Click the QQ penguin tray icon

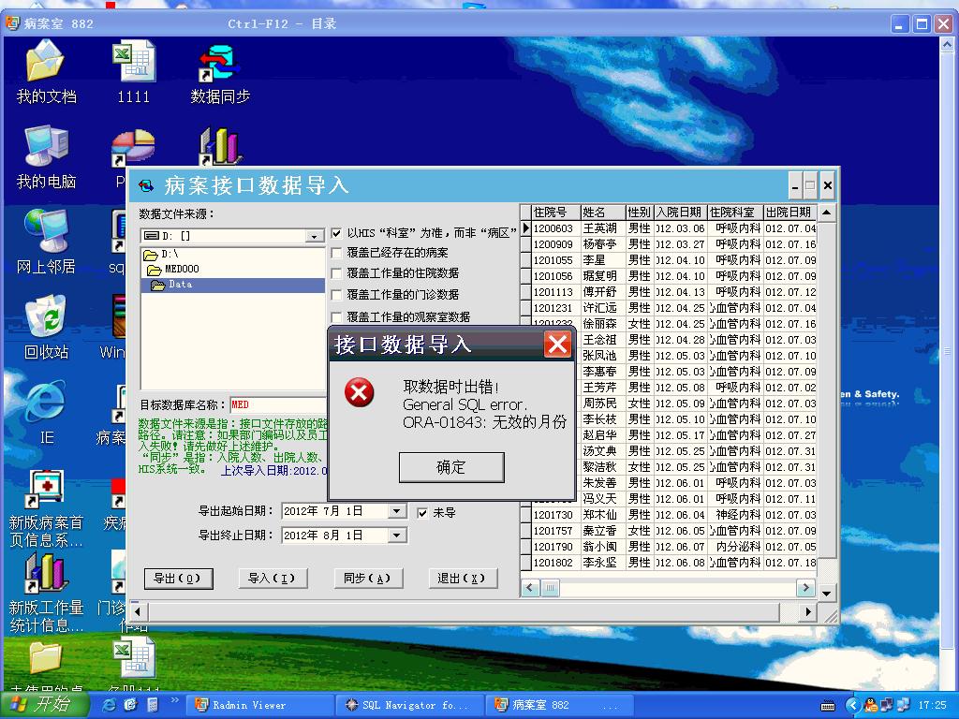[x=871, y=705]
